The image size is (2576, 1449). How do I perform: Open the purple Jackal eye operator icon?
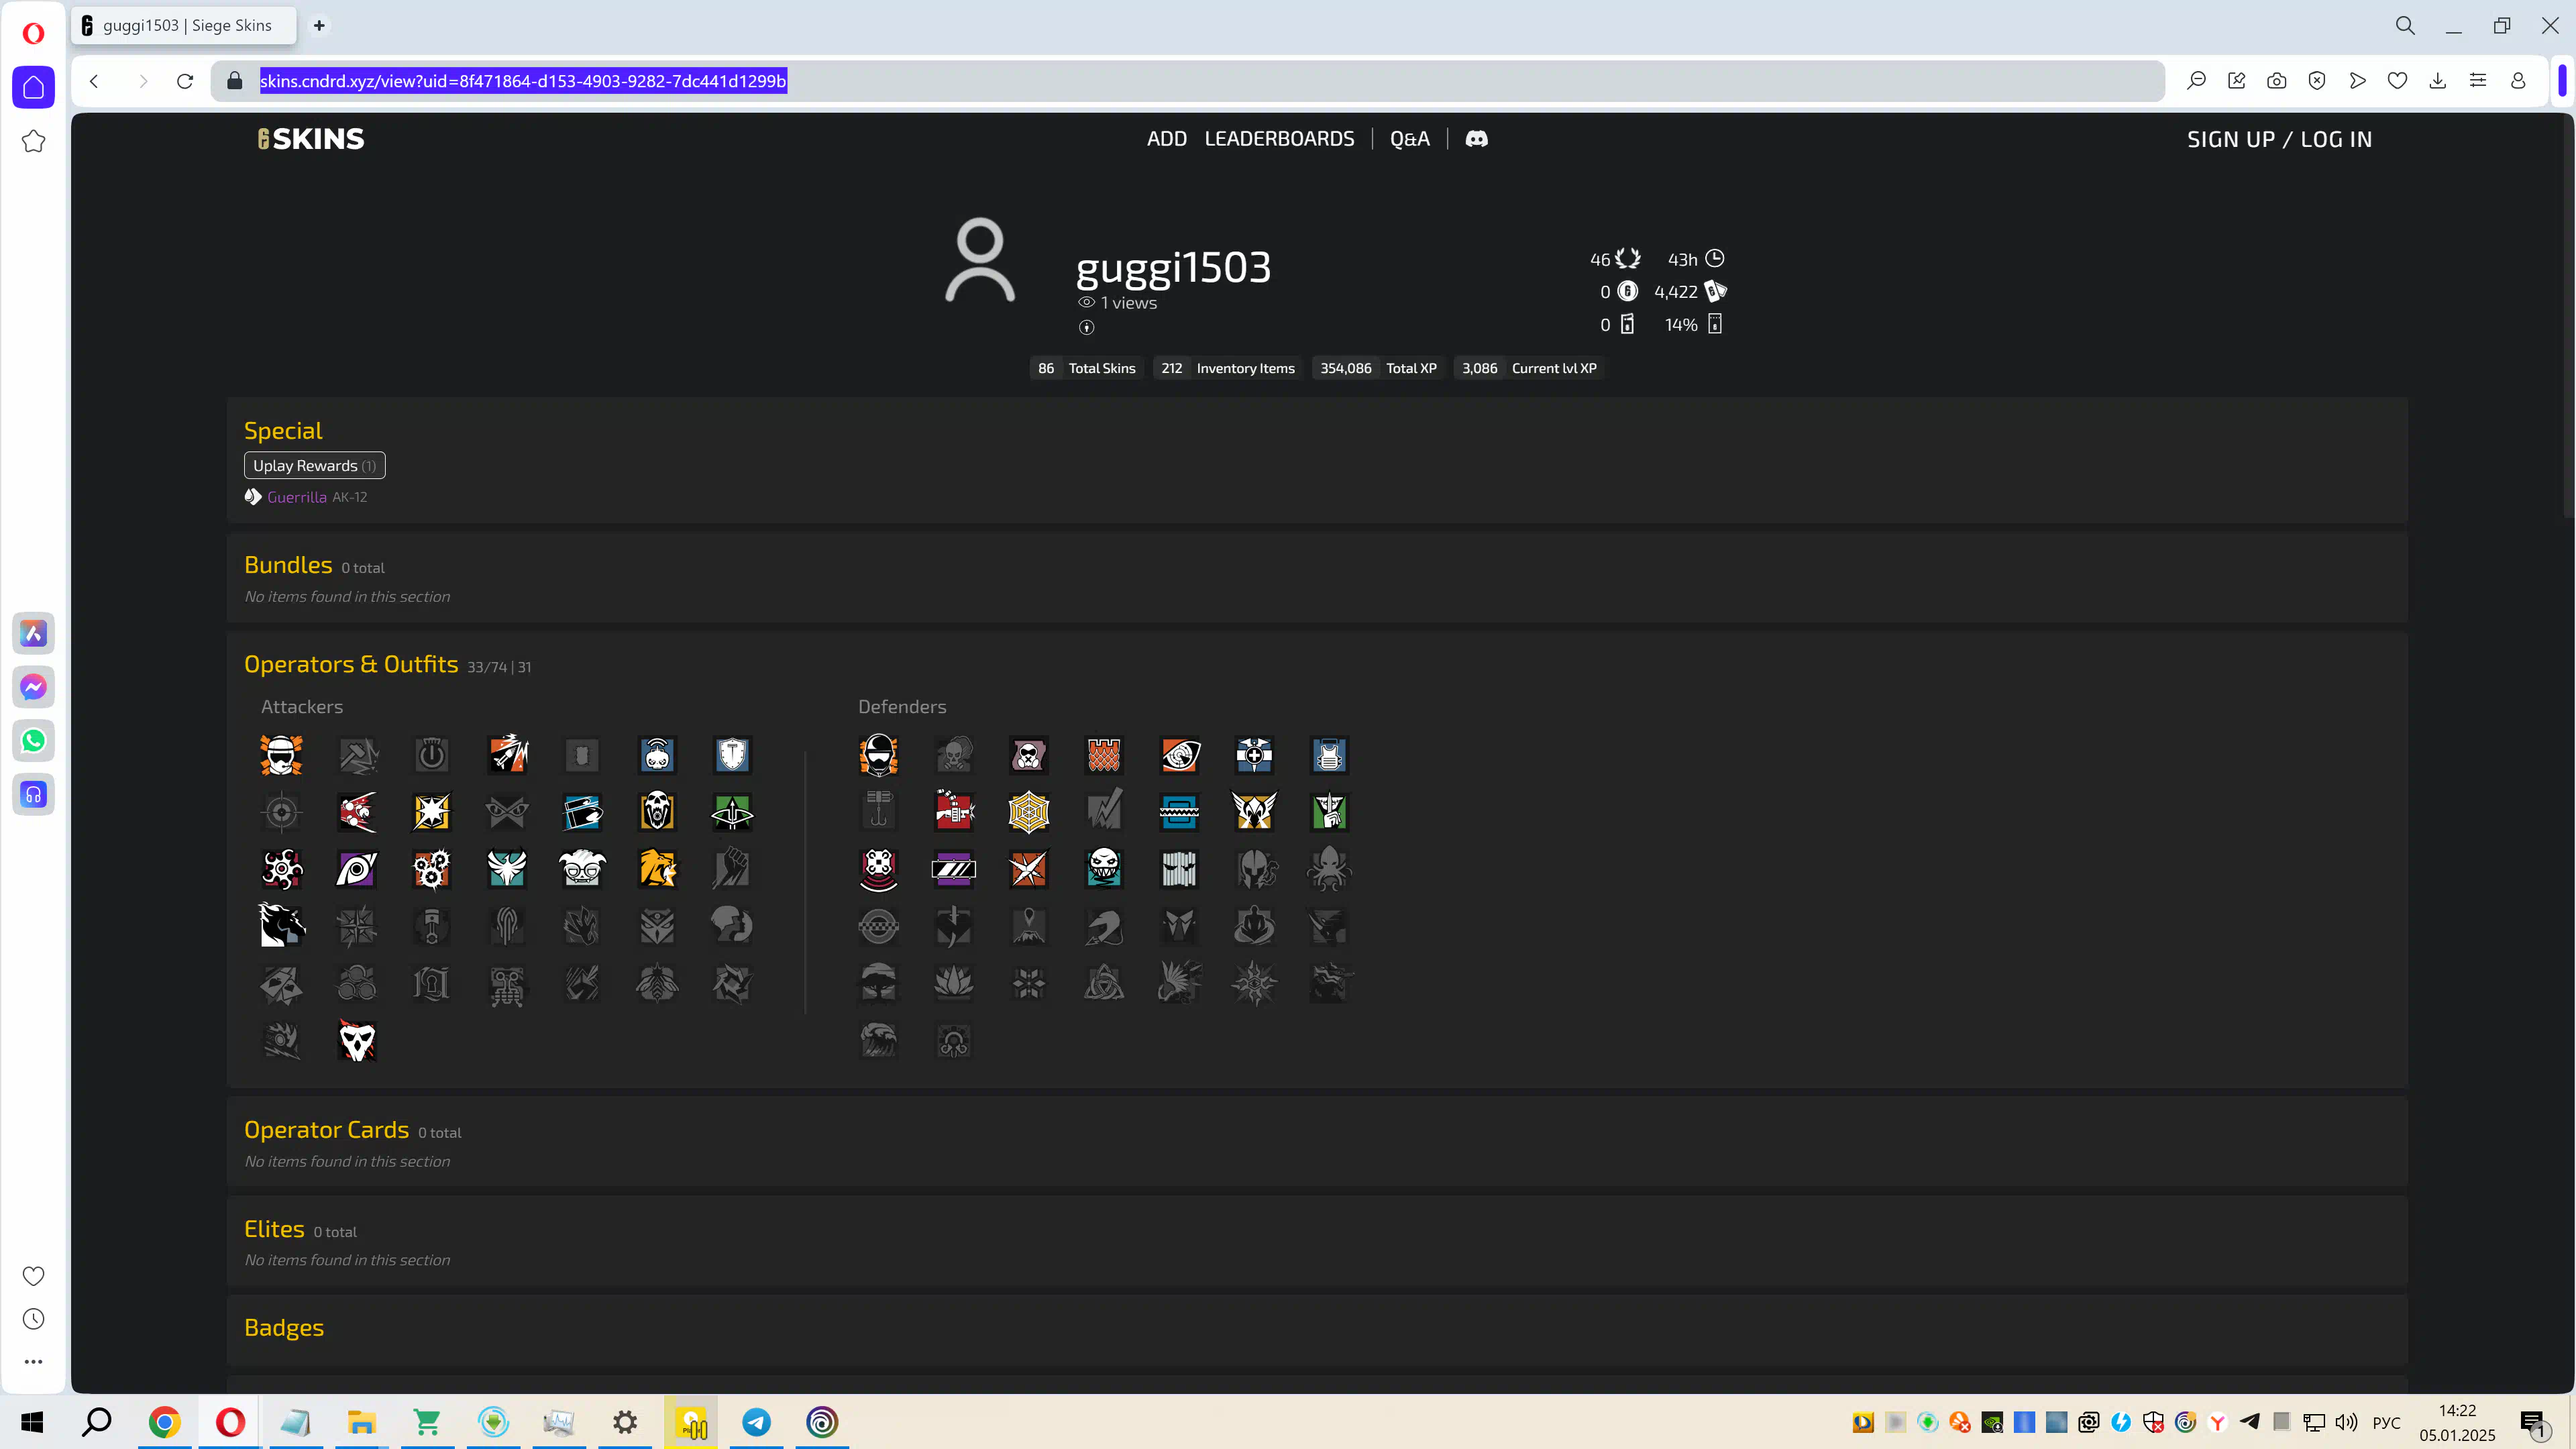(x=357, y=869)
